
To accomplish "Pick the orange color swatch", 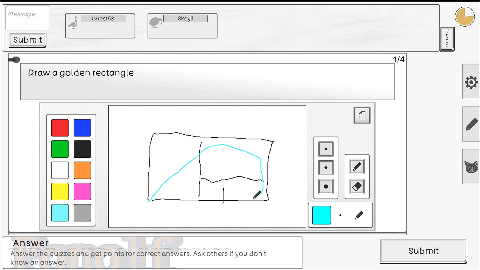I will click(x=82, y=170).
